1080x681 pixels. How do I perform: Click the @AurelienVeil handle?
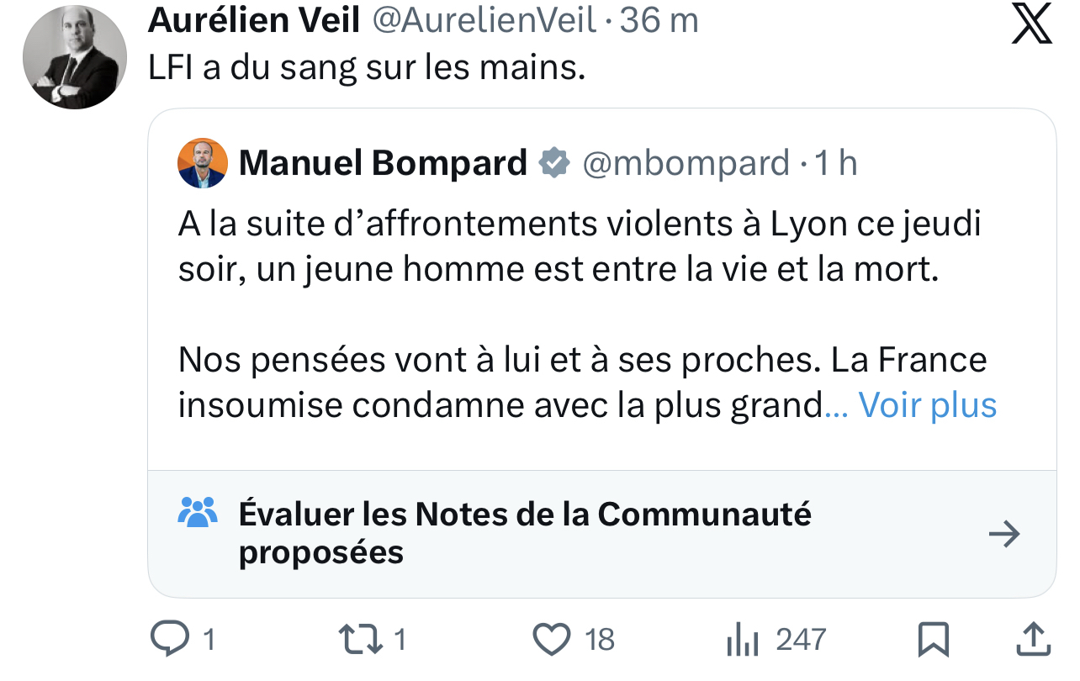pyautogui.click(x=483, y=21)
